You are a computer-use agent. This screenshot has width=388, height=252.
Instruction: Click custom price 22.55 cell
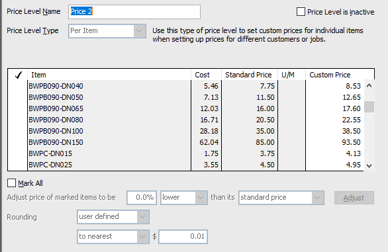335,120
